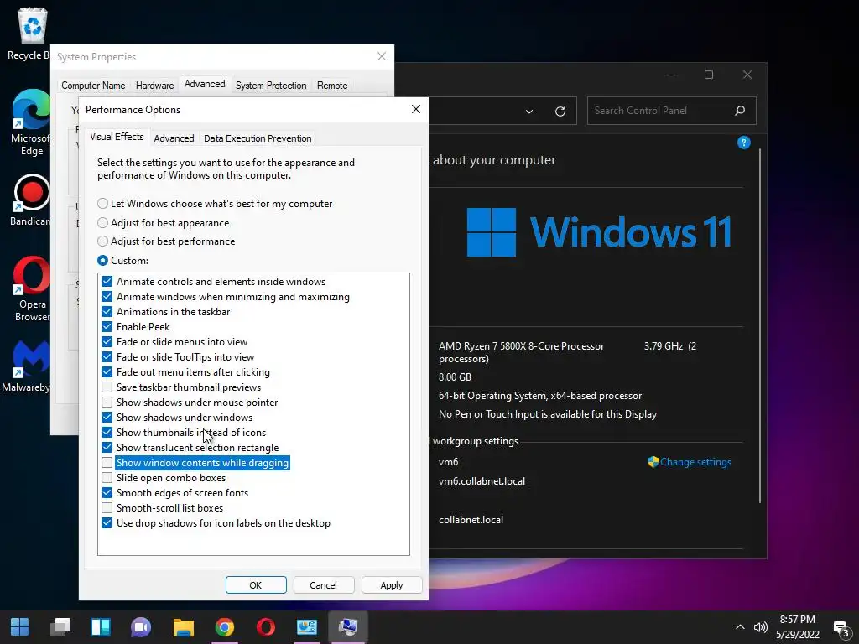The height and width of the screenshot is (644, 859).
Task: Minimize the Control Panel window
Action: (x=671, y=75)
